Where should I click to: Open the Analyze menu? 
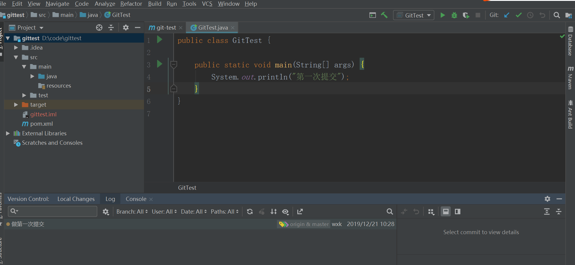coord(105,4)
